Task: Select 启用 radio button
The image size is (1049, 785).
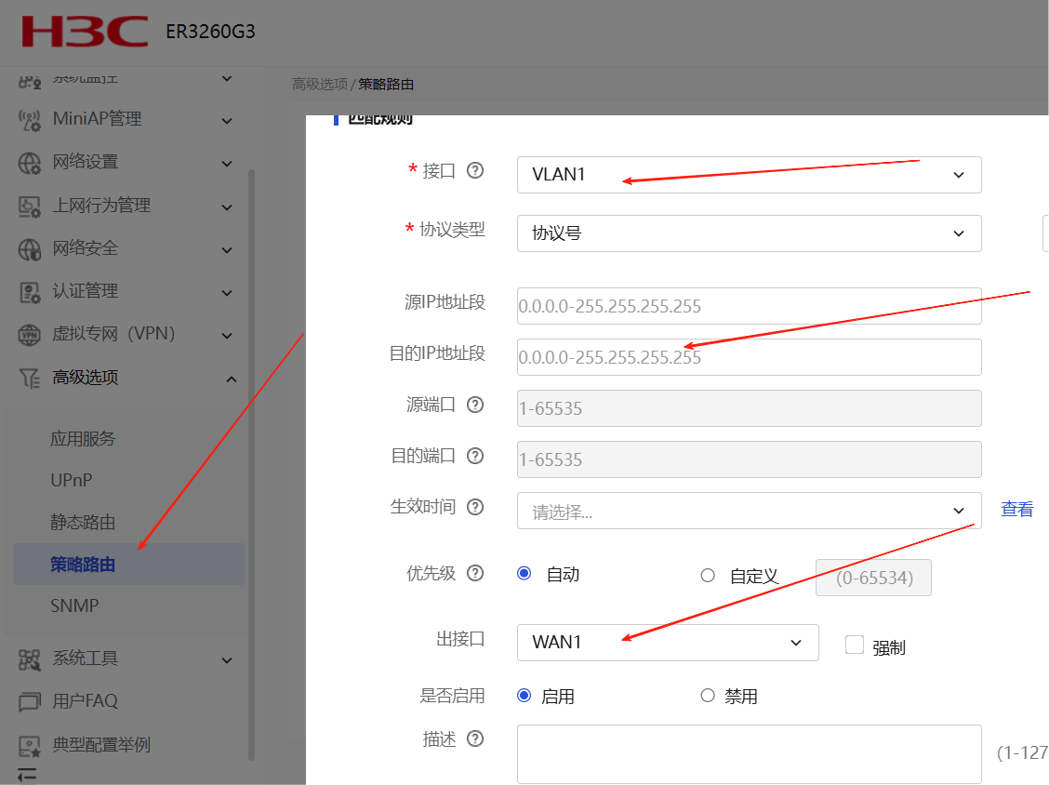Action: click(524, 696)
